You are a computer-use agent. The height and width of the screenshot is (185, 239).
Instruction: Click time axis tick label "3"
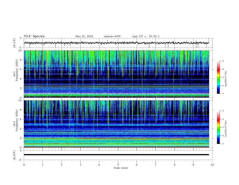click(80, 165)
